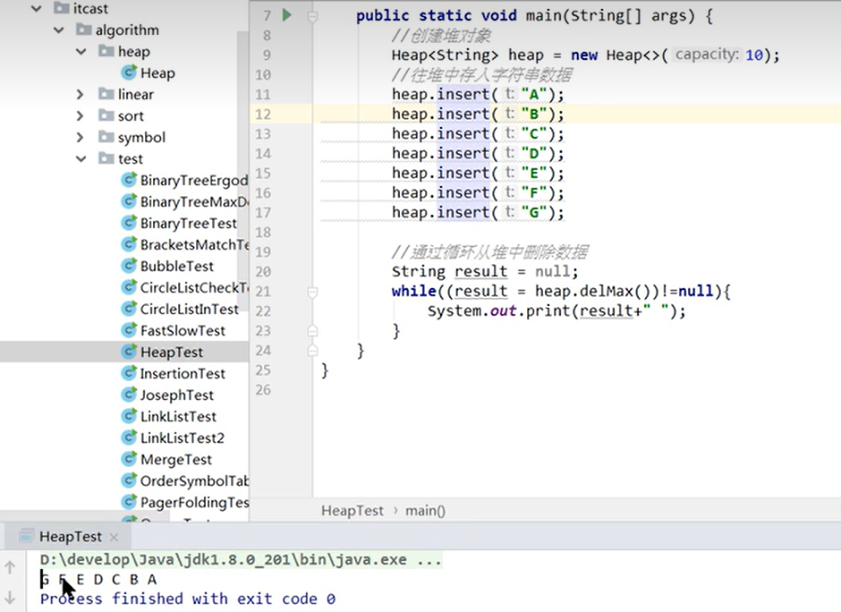Collapse the test folder

pyautogui.click(x=81, y=158)
